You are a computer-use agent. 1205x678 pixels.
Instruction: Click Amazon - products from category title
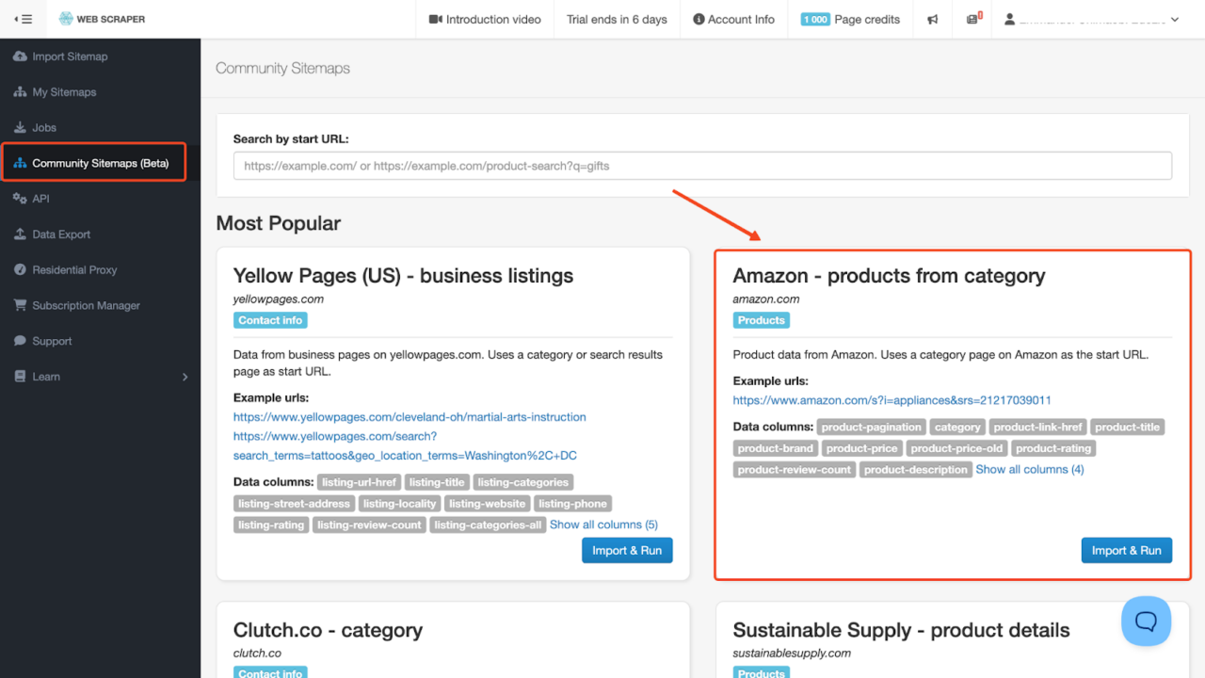[x=889, y=276]
